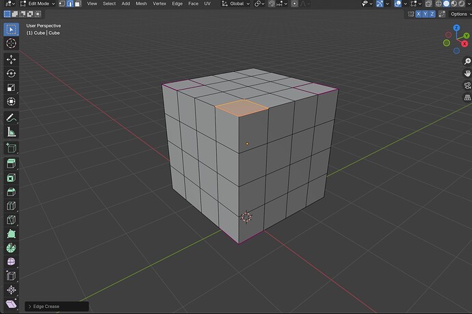Open the Add menu
This screenshot has height=314, width=472.
click(126, 3)
